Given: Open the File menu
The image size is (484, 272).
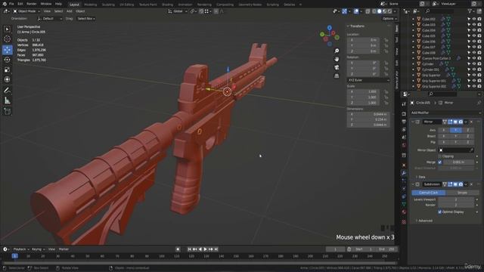Looking at the screenshot, I should 11,4.
